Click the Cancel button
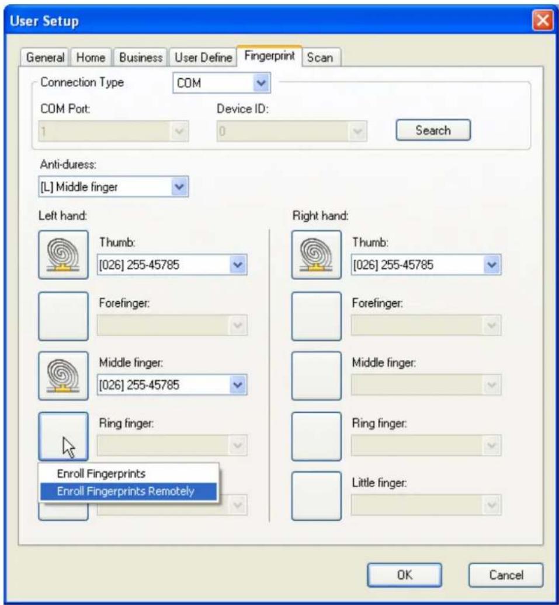Viewport: 559px width, 605px height. [506, 575]
